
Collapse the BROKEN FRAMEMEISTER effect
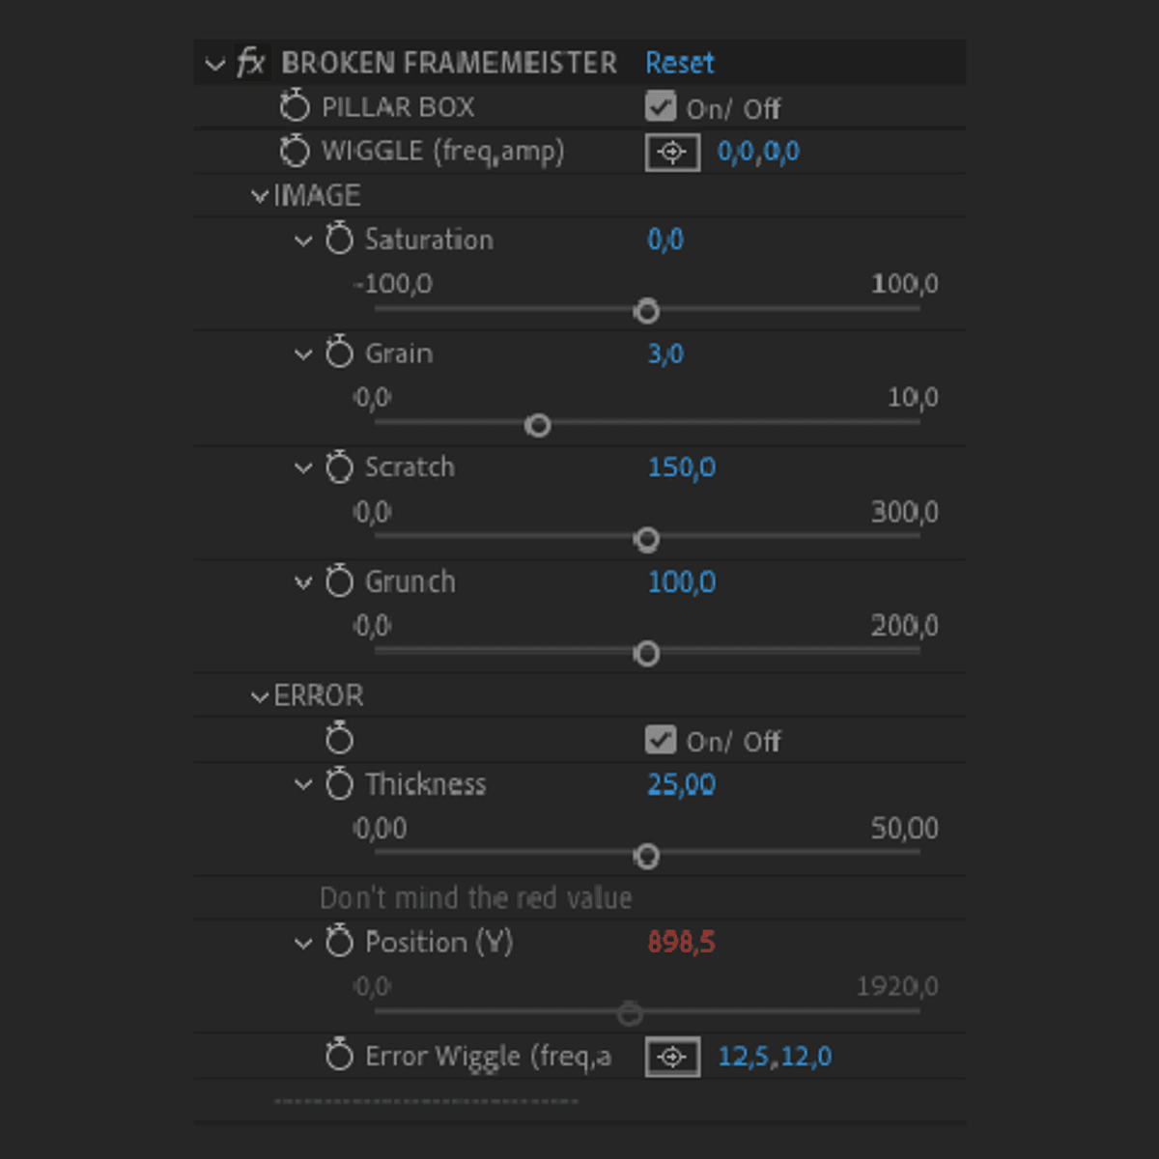(214, 65)
